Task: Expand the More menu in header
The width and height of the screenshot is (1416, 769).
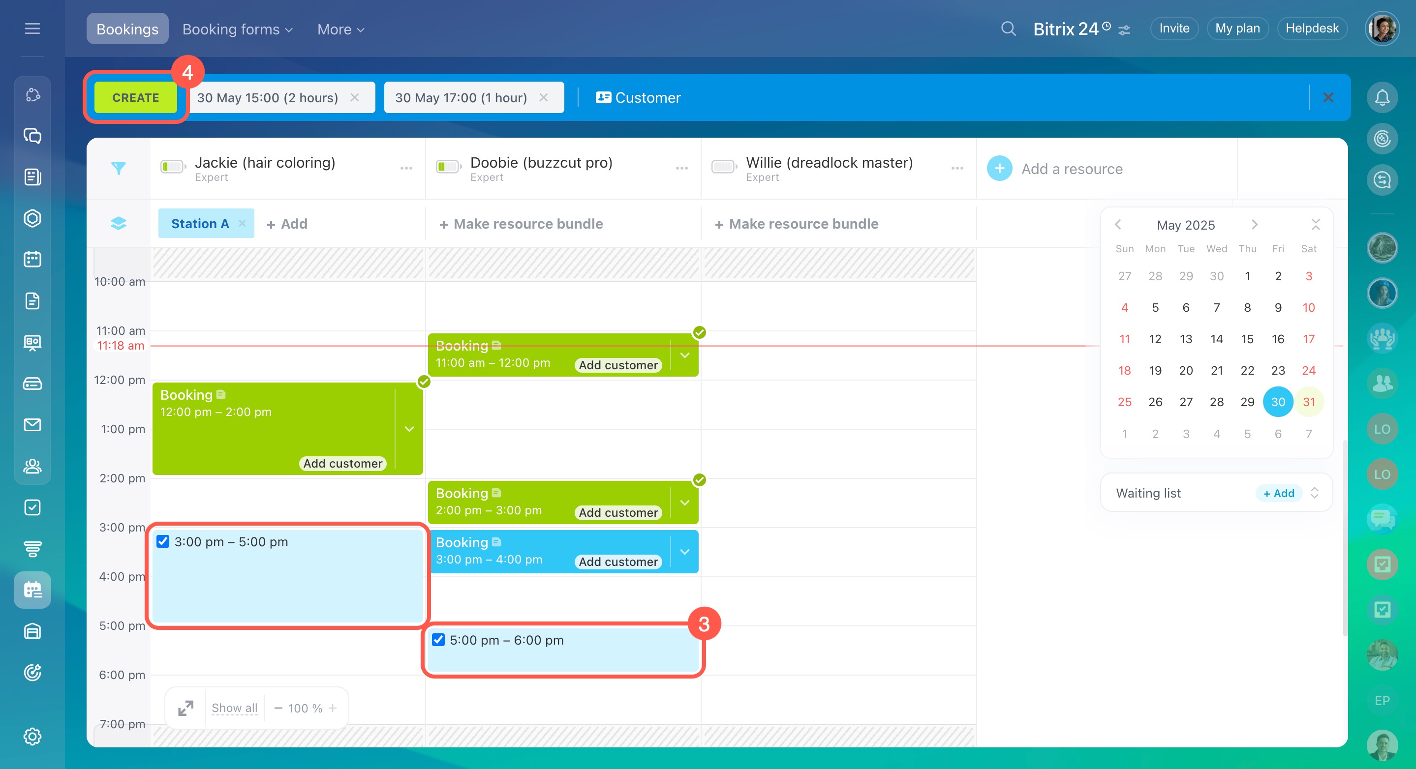Action: 340,29
